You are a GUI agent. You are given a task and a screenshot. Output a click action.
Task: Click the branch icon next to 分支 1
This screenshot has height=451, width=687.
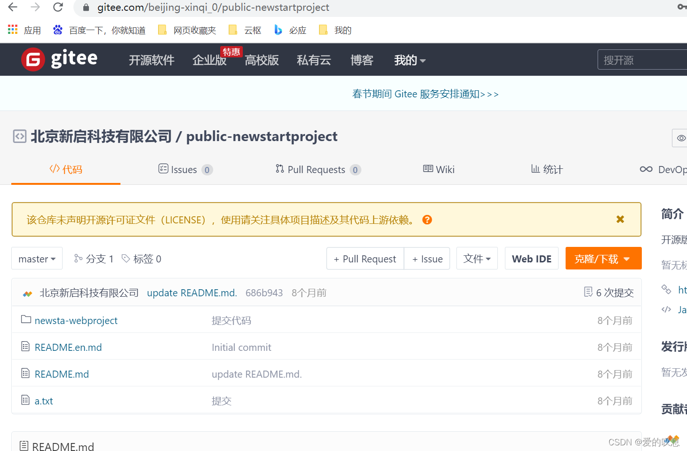[x=78, y=258]
